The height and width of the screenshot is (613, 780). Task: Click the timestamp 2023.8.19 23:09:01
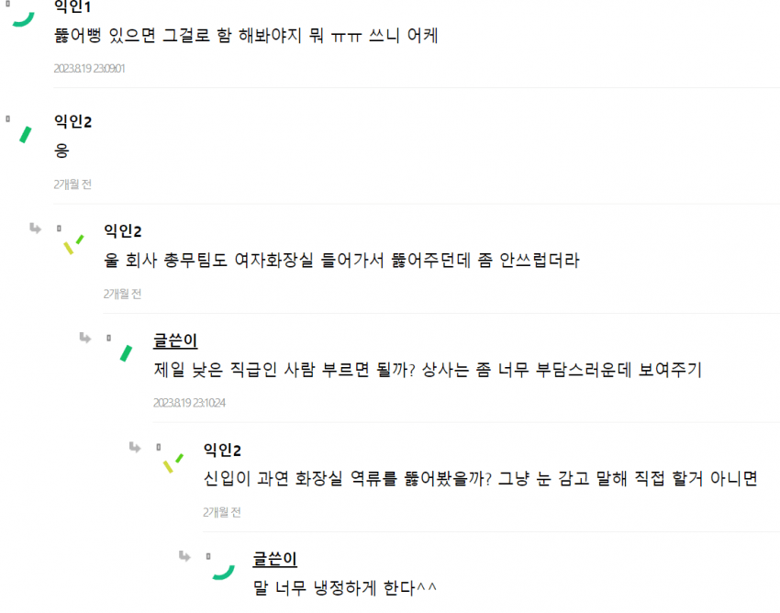(x=89, y=68)
